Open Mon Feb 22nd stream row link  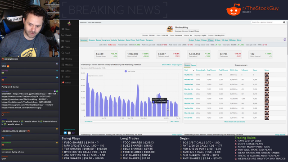coord(189,113)
